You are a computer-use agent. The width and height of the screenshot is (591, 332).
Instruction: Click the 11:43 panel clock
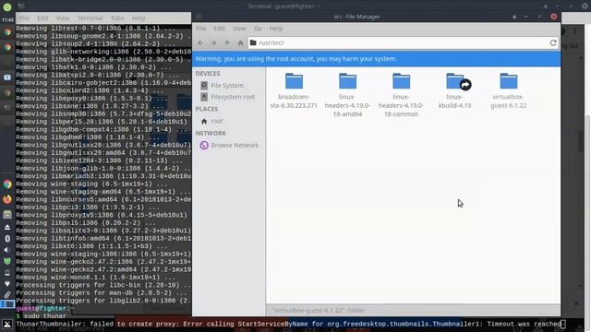tap(7, 19)
